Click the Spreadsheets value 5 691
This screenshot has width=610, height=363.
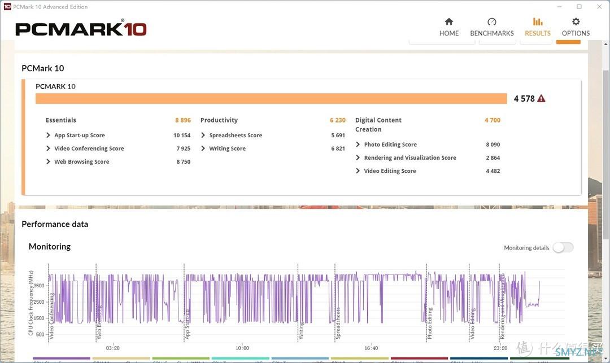point(338,135)
